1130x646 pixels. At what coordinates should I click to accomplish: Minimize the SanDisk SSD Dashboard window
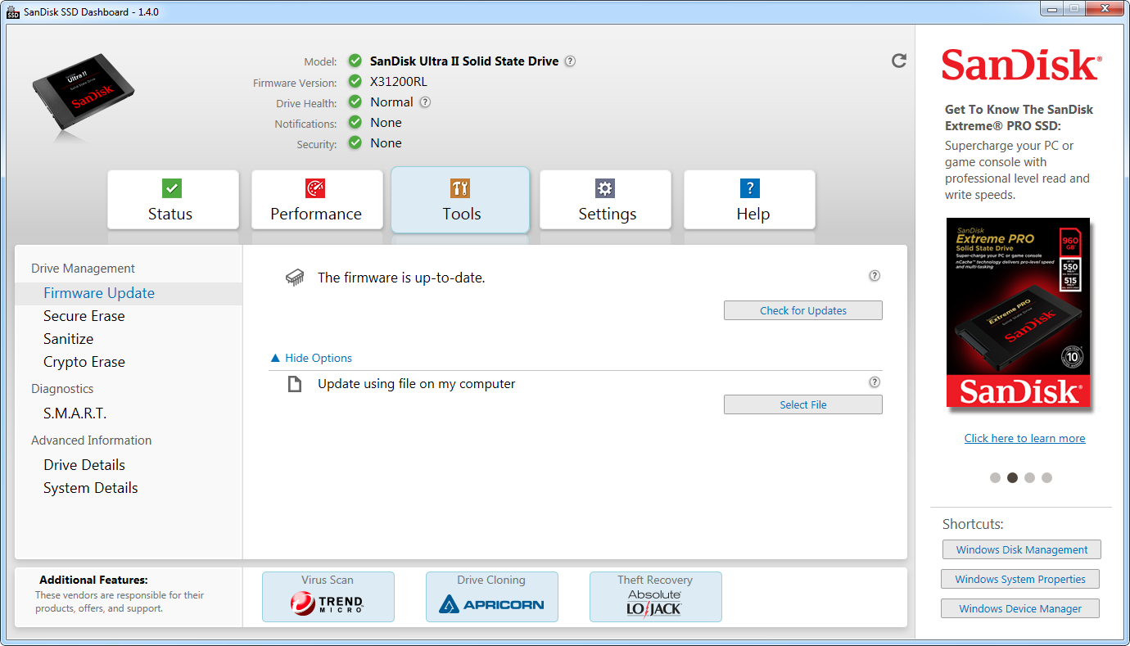coord(1054,8)
